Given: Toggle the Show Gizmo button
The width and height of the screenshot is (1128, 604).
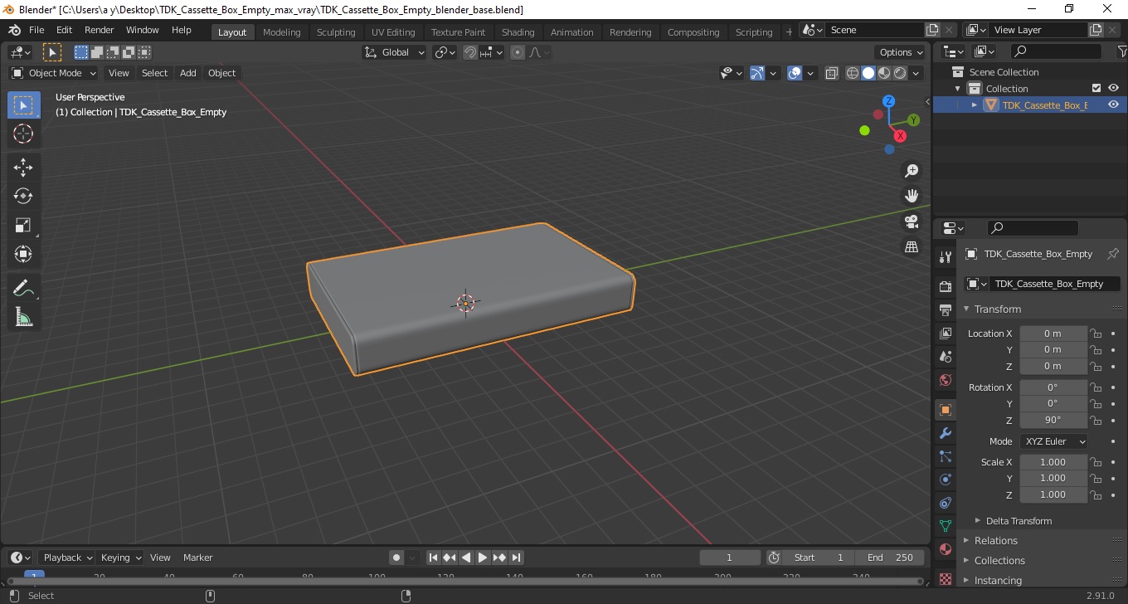Looking at the screenshot, I should [757, 73].
